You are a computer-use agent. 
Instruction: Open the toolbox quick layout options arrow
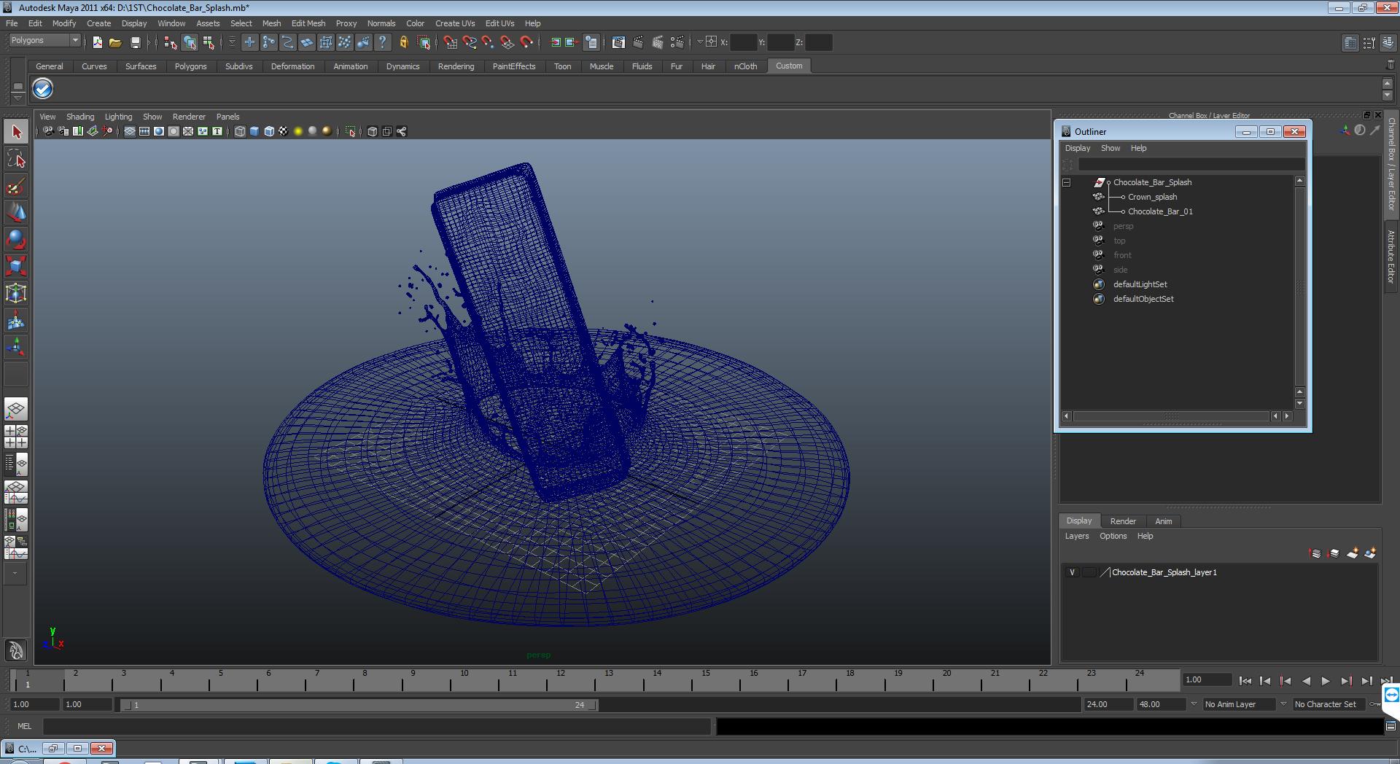15,573
